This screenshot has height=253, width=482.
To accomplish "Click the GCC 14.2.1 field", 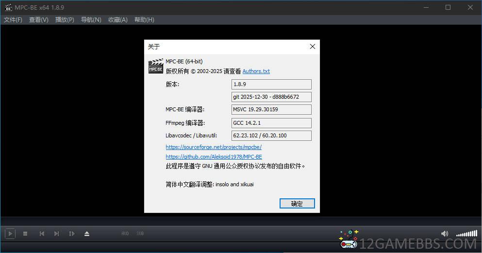I will [271, 123].
